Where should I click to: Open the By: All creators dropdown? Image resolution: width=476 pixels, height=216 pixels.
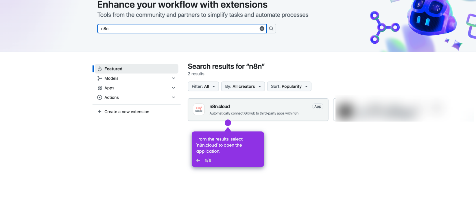tap(243, 86)
